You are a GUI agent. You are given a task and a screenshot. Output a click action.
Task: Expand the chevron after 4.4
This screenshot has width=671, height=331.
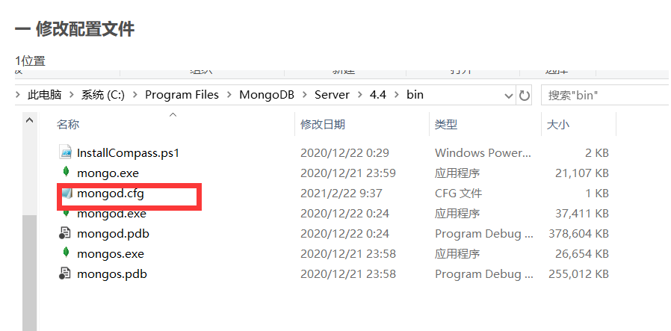coord(397,95)
